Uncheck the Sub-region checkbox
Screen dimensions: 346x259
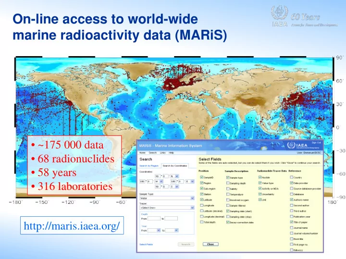coord(201,188)
